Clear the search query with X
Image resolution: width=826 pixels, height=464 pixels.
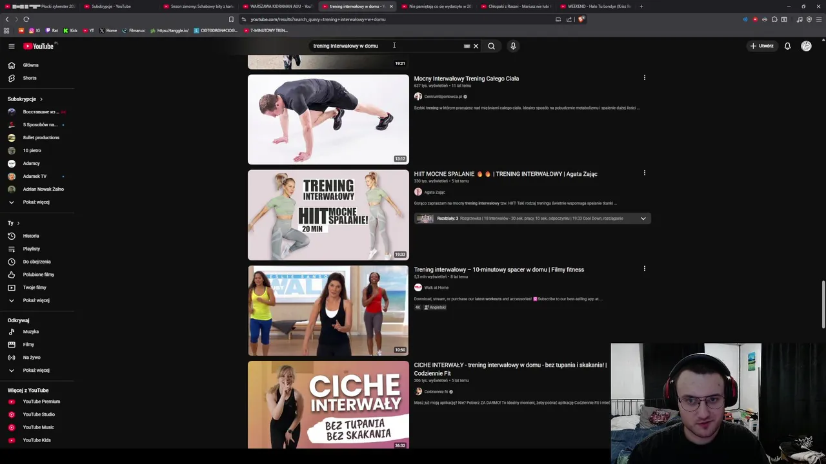(x=476, y=46)
